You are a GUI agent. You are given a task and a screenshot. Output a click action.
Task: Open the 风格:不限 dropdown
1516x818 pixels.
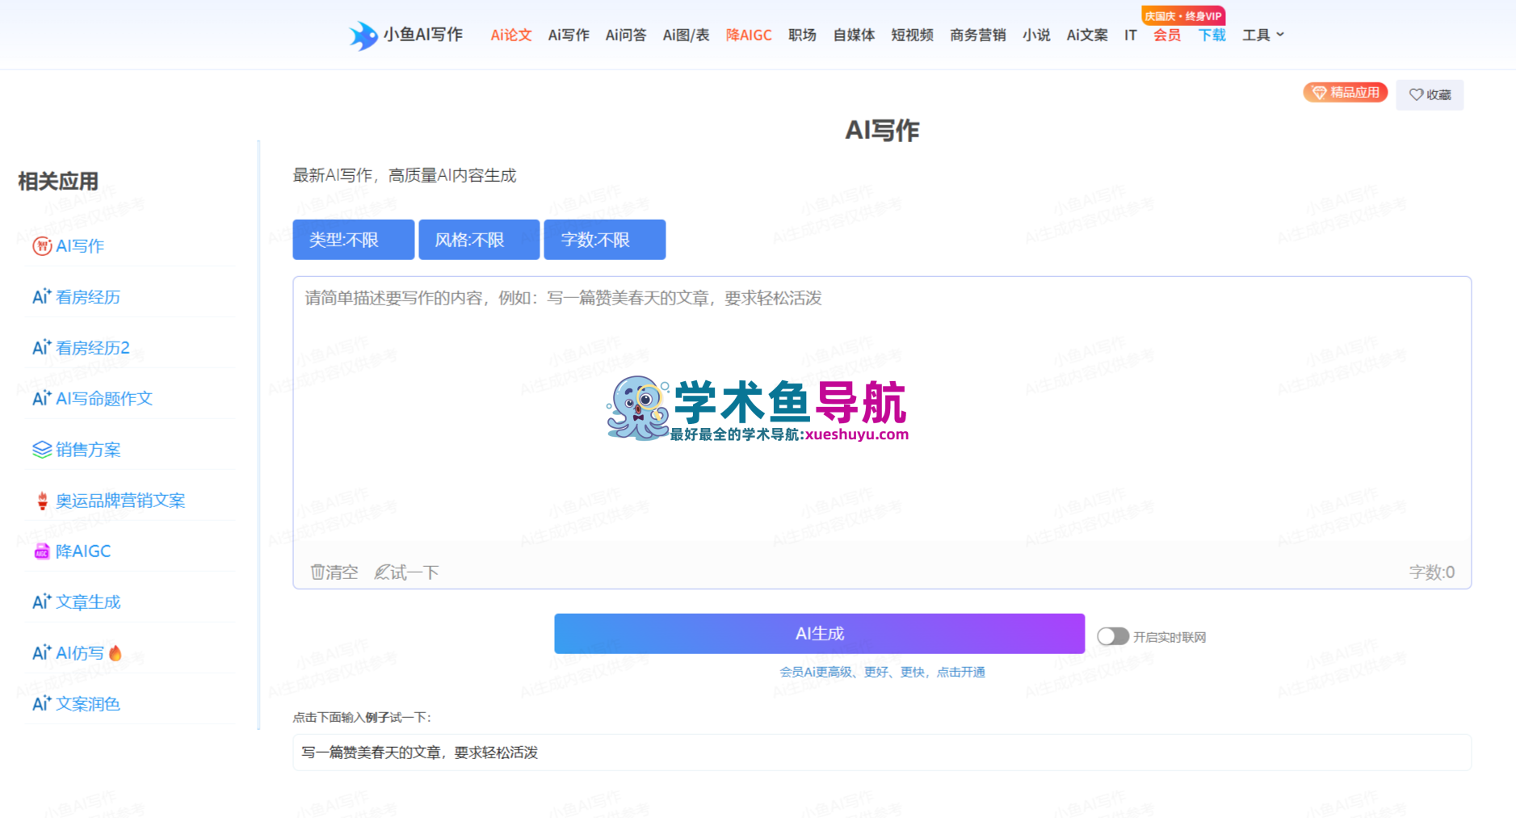479,240
